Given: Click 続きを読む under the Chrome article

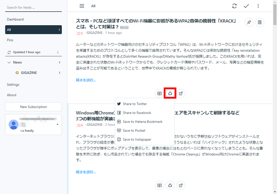Looking at the screenshot, I should pos(86,172).
